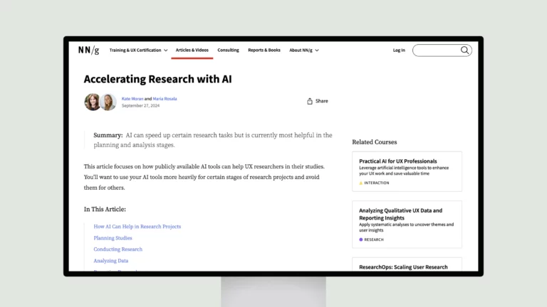Jump to How AI Can Help in Research Projects

pyautogui.click(x=137, y=227)
